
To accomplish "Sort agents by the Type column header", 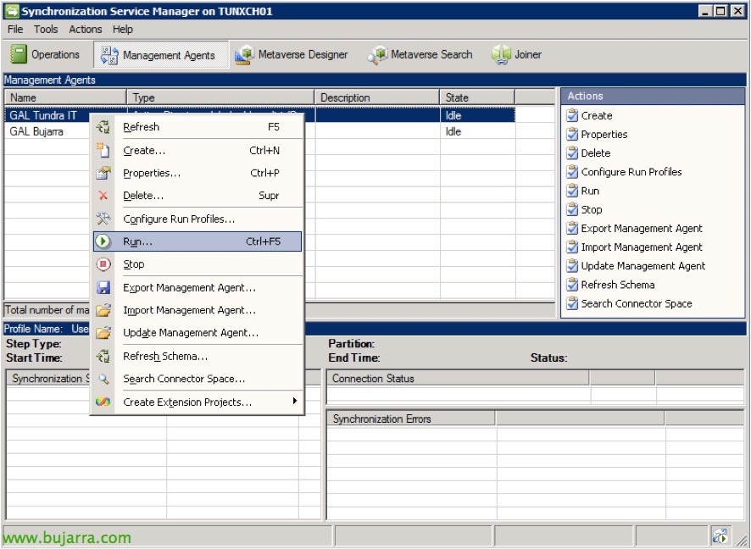I will (220, 97).
